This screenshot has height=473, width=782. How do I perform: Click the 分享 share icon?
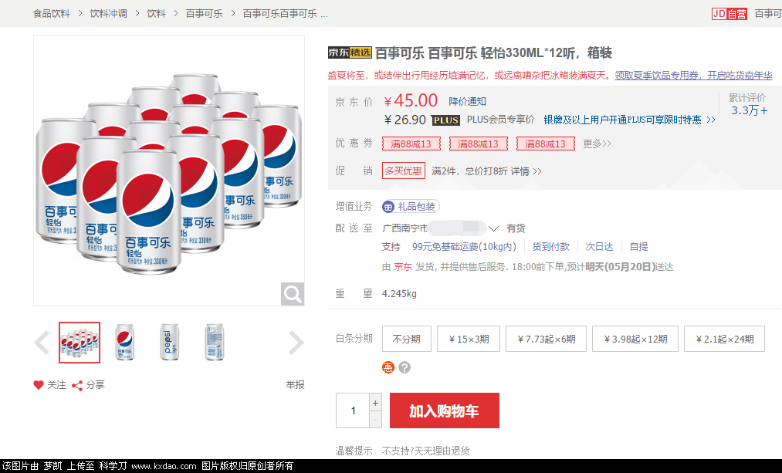[77, 385]
